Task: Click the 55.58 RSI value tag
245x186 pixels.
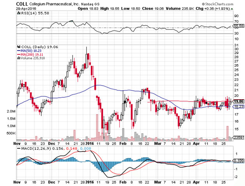Action: pyautogui.click(x=238, y=26)
